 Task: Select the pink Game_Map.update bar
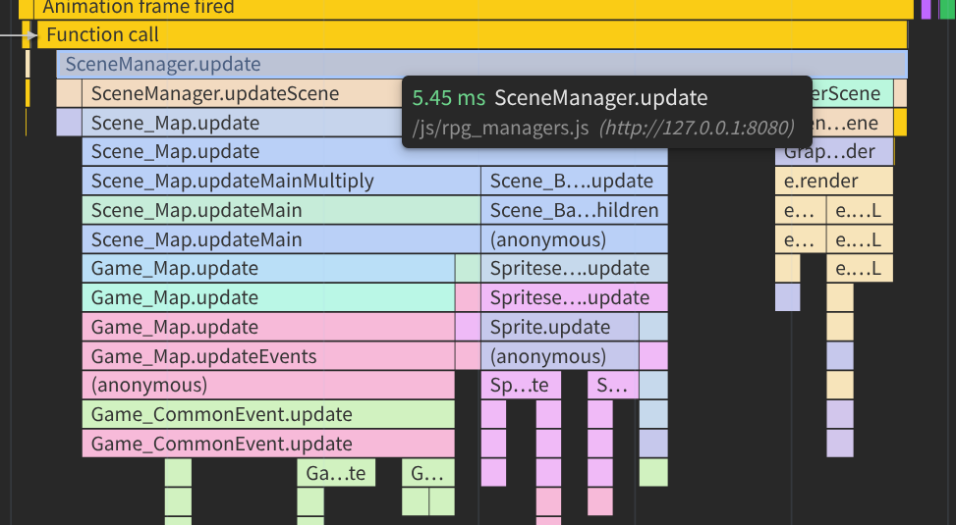click(x=268, y=327)
